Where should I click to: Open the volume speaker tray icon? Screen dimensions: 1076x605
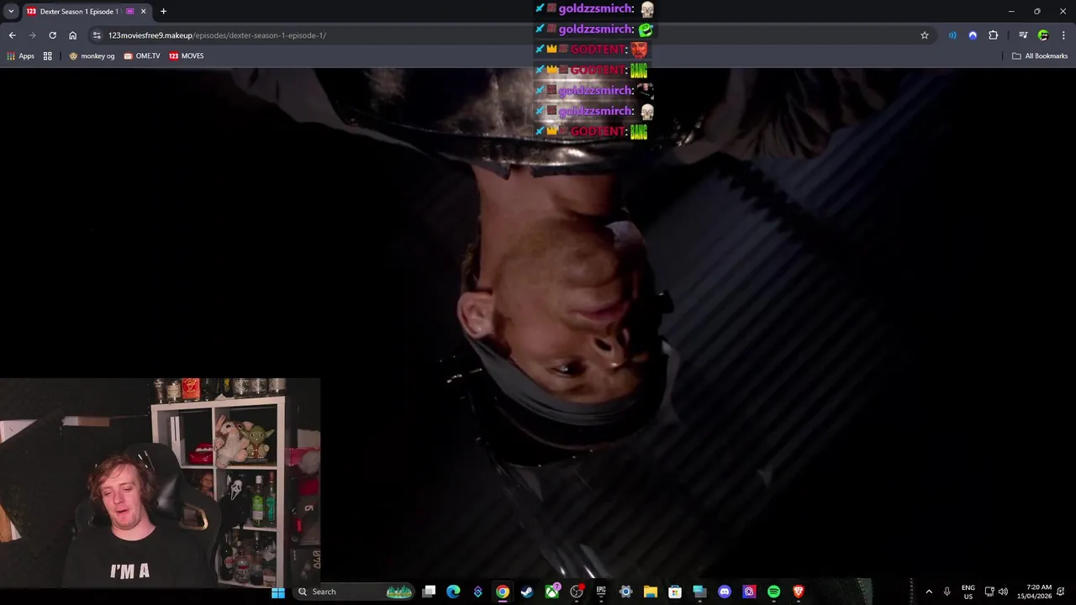1003,592
